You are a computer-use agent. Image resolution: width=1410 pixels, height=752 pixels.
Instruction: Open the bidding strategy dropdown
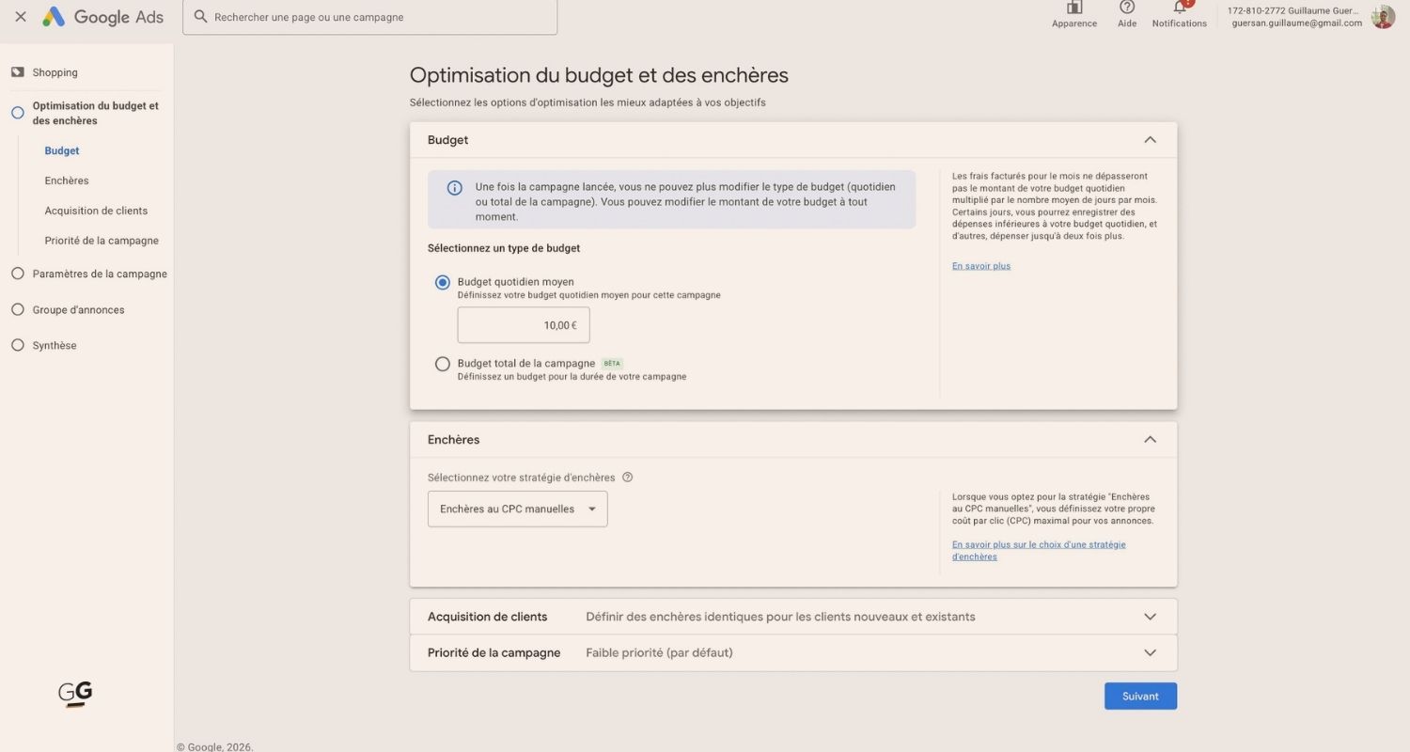[517, 509]
